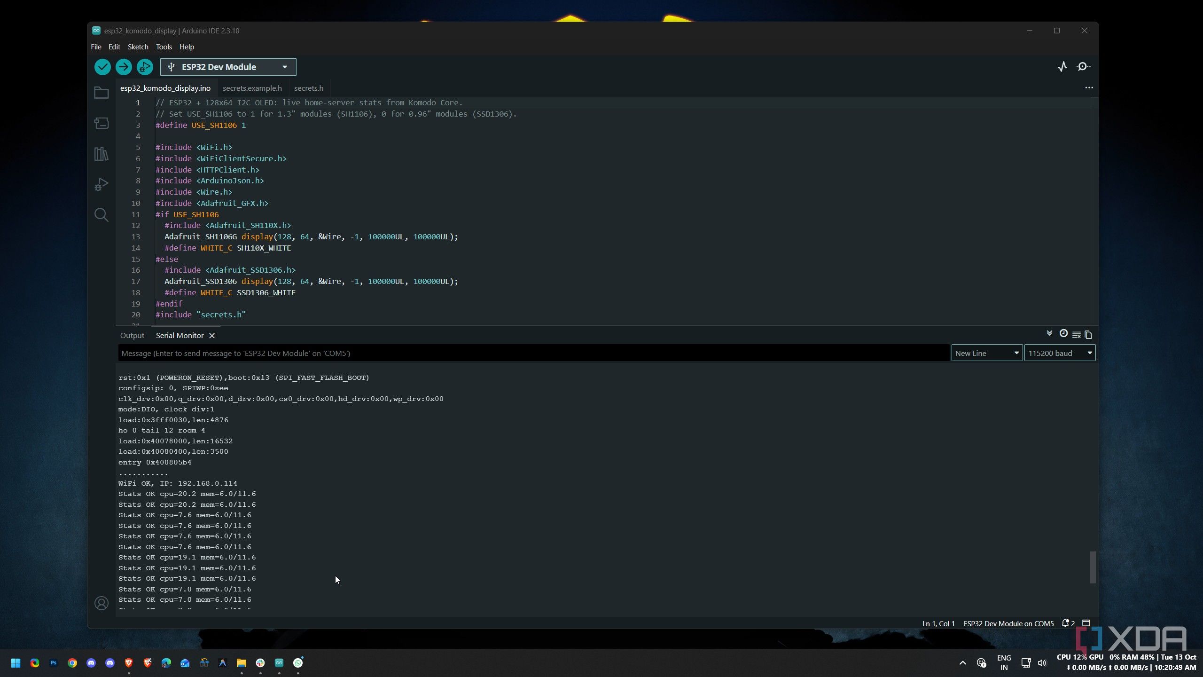Open the File menu

(x=96, y=47)
